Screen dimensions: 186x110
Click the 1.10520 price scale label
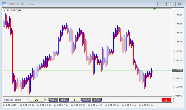177,42
